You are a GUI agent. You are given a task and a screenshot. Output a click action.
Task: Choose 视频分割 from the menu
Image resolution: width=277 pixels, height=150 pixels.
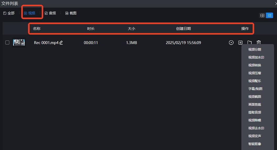(254, 50)
